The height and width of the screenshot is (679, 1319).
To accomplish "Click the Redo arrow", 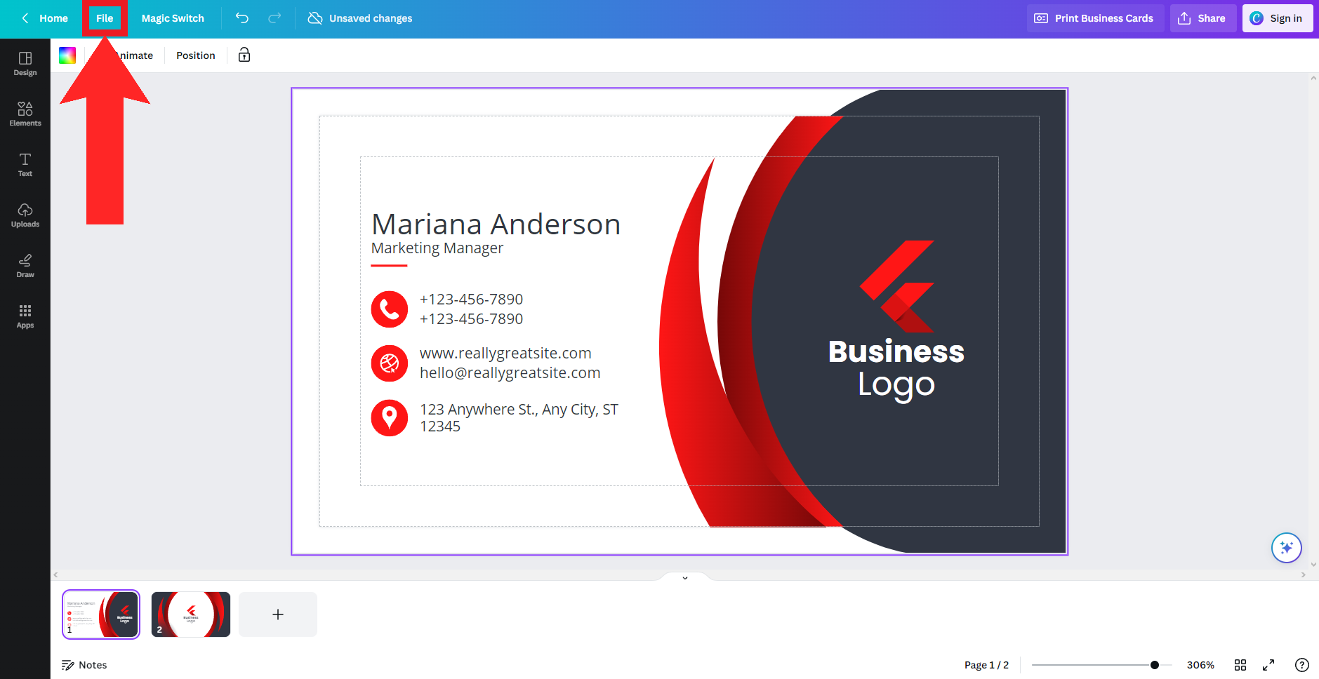I will point(274,18).
